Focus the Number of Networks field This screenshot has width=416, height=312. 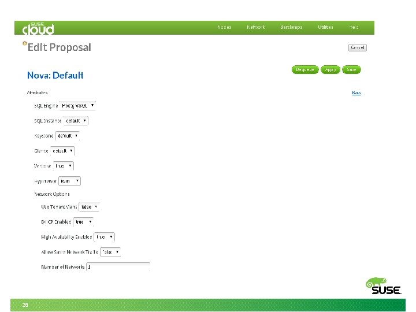click(118, 267)
